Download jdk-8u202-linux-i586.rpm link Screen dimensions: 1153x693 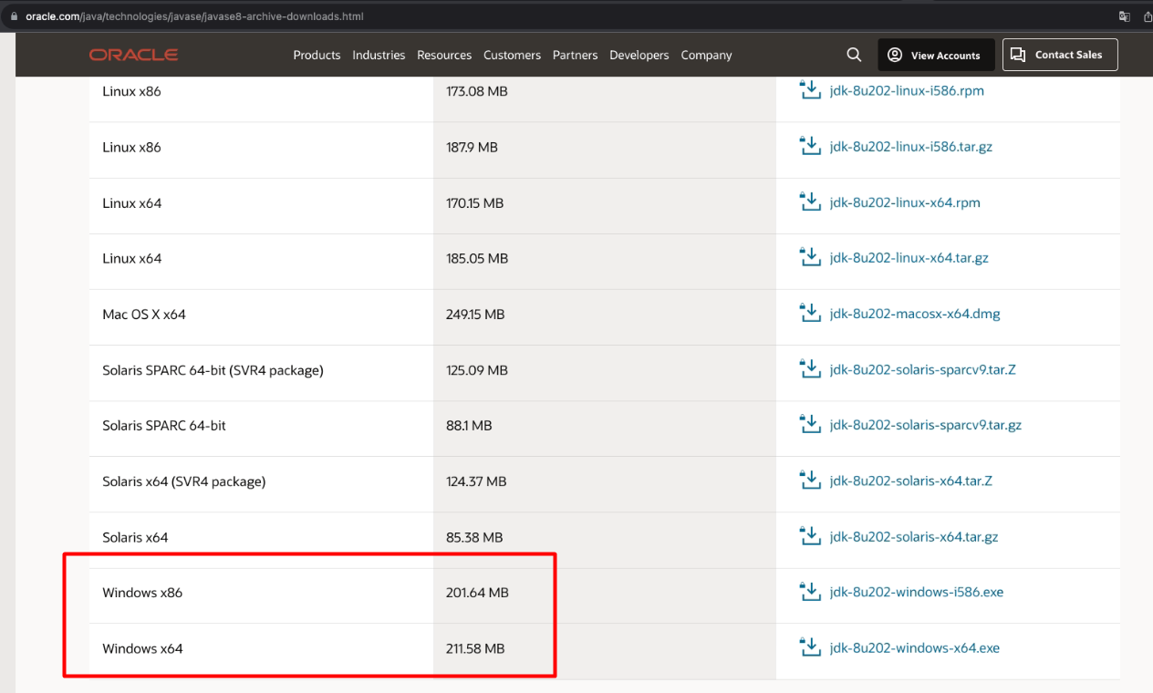coord(907,91)
